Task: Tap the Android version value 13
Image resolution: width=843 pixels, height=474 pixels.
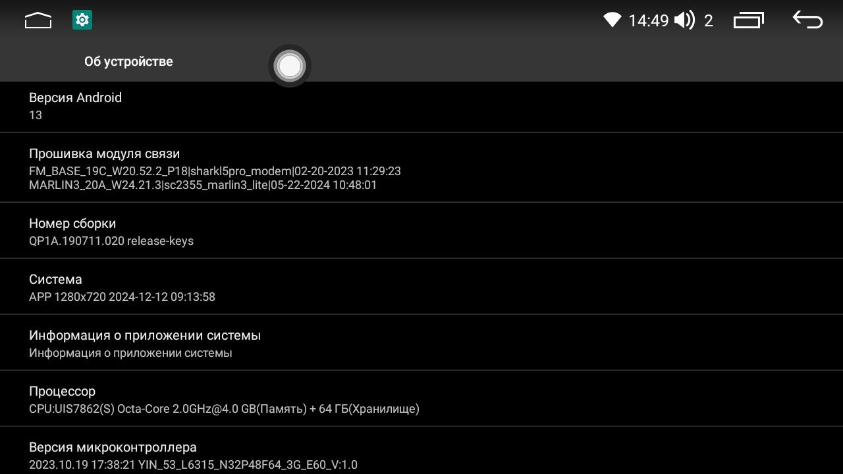Action: pyautogui.click(x=36, y=115)
